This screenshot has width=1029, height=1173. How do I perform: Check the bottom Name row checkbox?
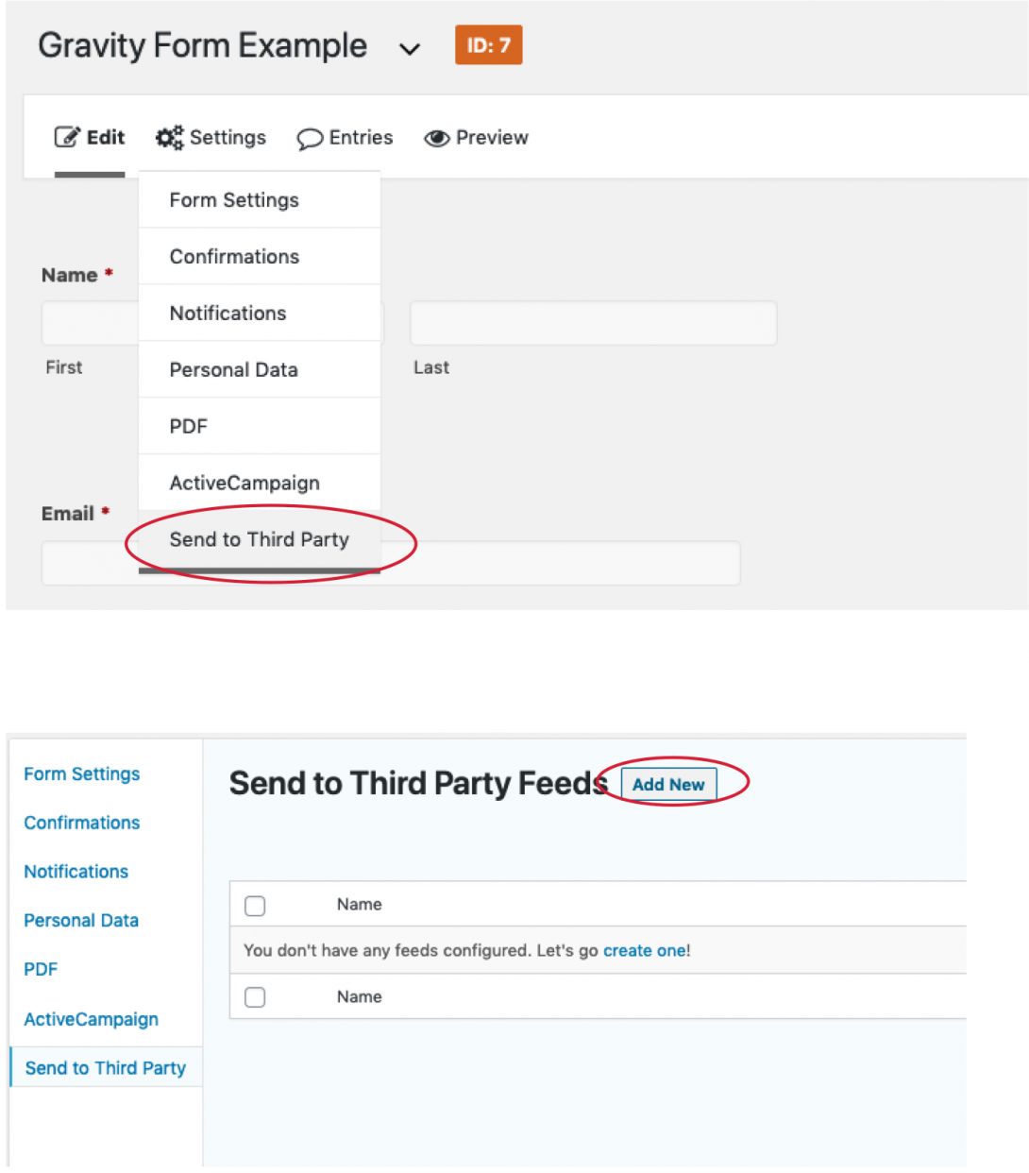[x=255, y=996]
